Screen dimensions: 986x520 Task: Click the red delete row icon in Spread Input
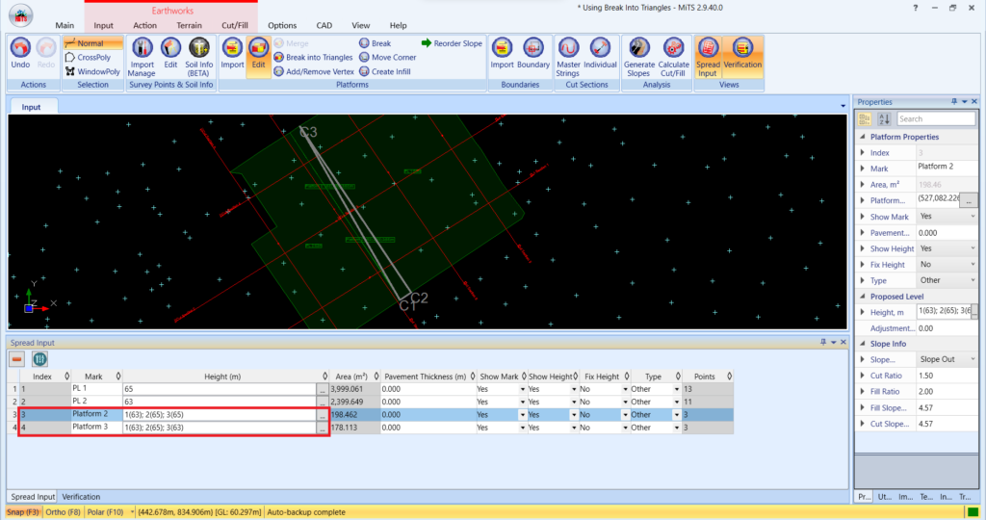point(17,359)
